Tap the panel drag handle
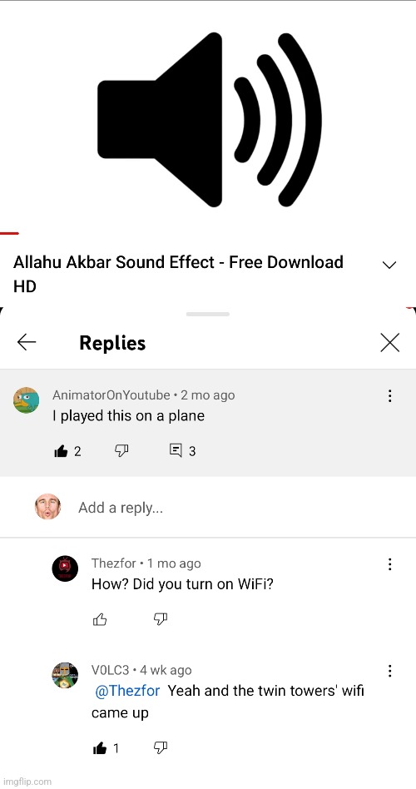This screenshot has height=789, width=416. [x=208, y=314]
